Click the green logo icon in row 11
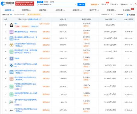 tap(12, 94)
